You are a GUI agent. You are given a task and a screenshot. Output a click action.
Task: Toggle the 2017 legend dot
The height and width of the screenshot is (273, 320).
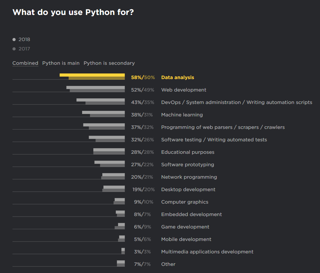[14, 49]
